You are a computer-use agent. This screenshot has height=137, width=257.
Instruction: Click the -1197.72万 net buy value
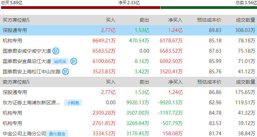click(x=170, y=113)
